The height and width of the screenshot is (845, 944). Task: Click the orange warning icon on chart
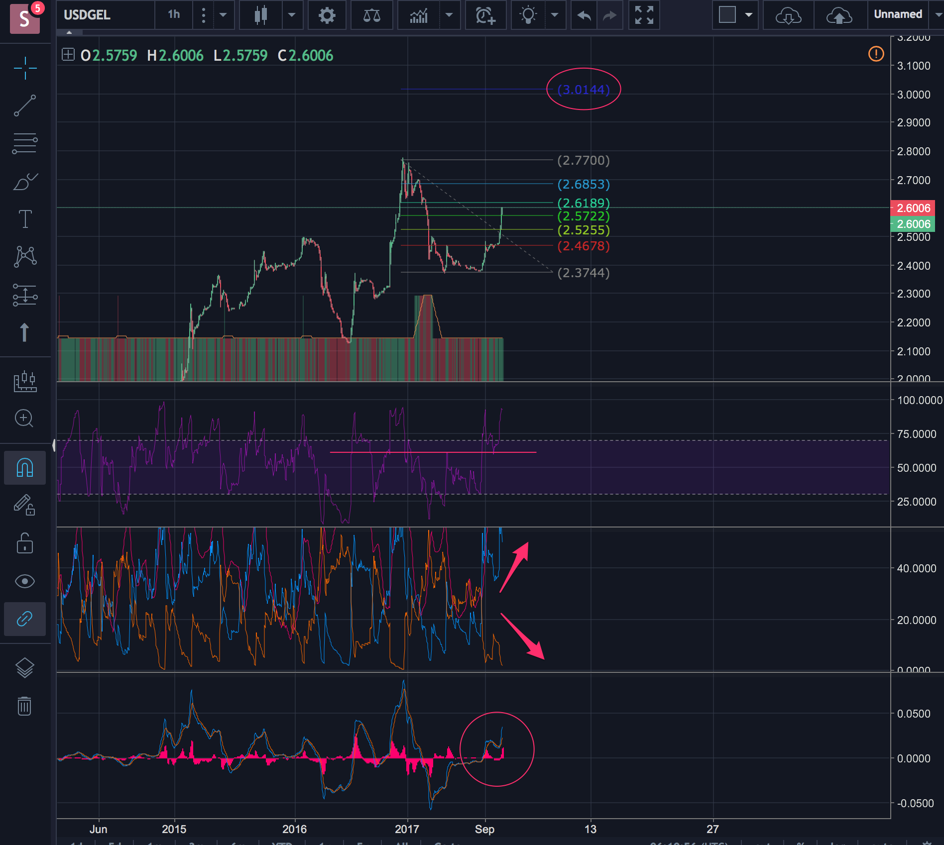tap(876, 54)
